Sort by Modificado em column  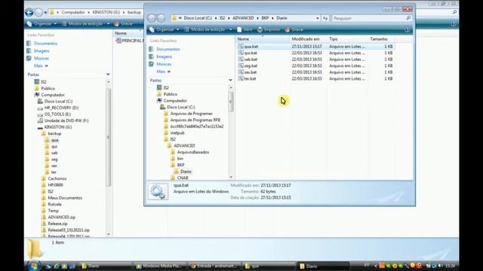[x=309, y=39]
